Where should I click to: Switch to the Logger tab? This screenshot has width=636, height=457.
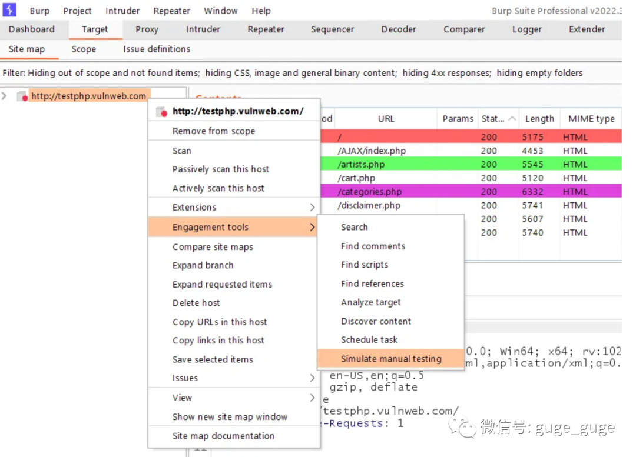tap(527, 29)
